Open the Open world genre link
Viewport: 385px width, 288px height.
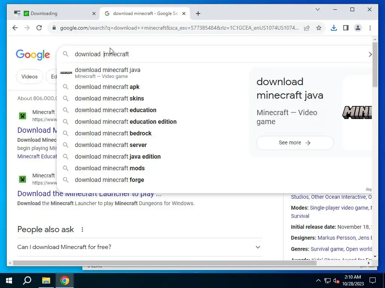[359, 249]
